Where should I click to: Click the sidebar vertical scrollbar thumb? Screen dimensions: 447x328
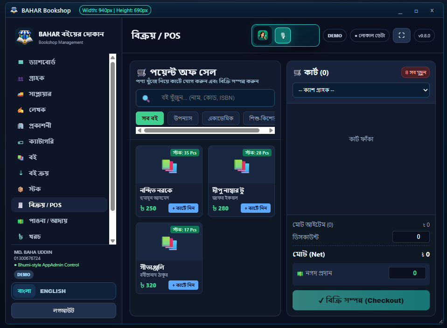pyautogui.click(x=112, y=136)
